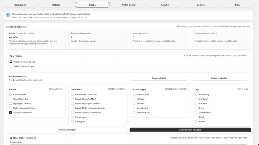Viewport: 259px width, 145px height.
Task: Switch to the Catalog tab
Action: (x=56, y=5)
